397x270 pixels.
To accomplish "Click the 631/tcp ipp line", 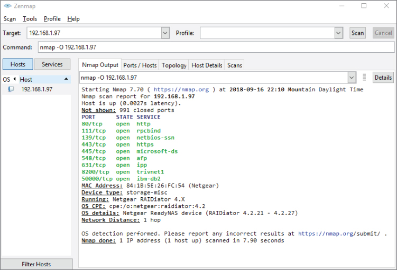I will click(114, 165).
